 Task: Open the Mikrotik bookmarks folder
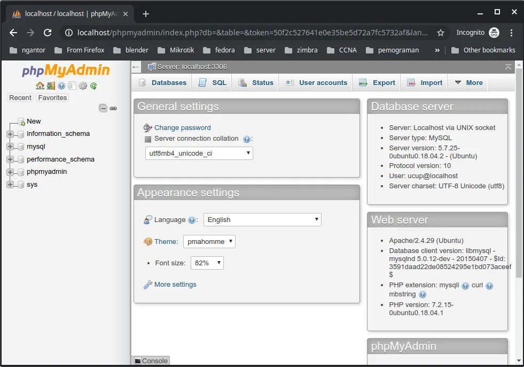[176, 50]
